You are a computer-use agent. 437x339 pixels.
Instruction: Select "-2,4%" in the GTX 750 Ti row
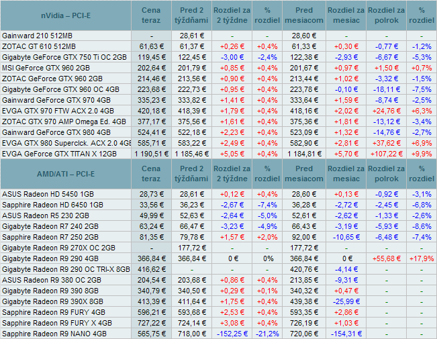point(267,57)
